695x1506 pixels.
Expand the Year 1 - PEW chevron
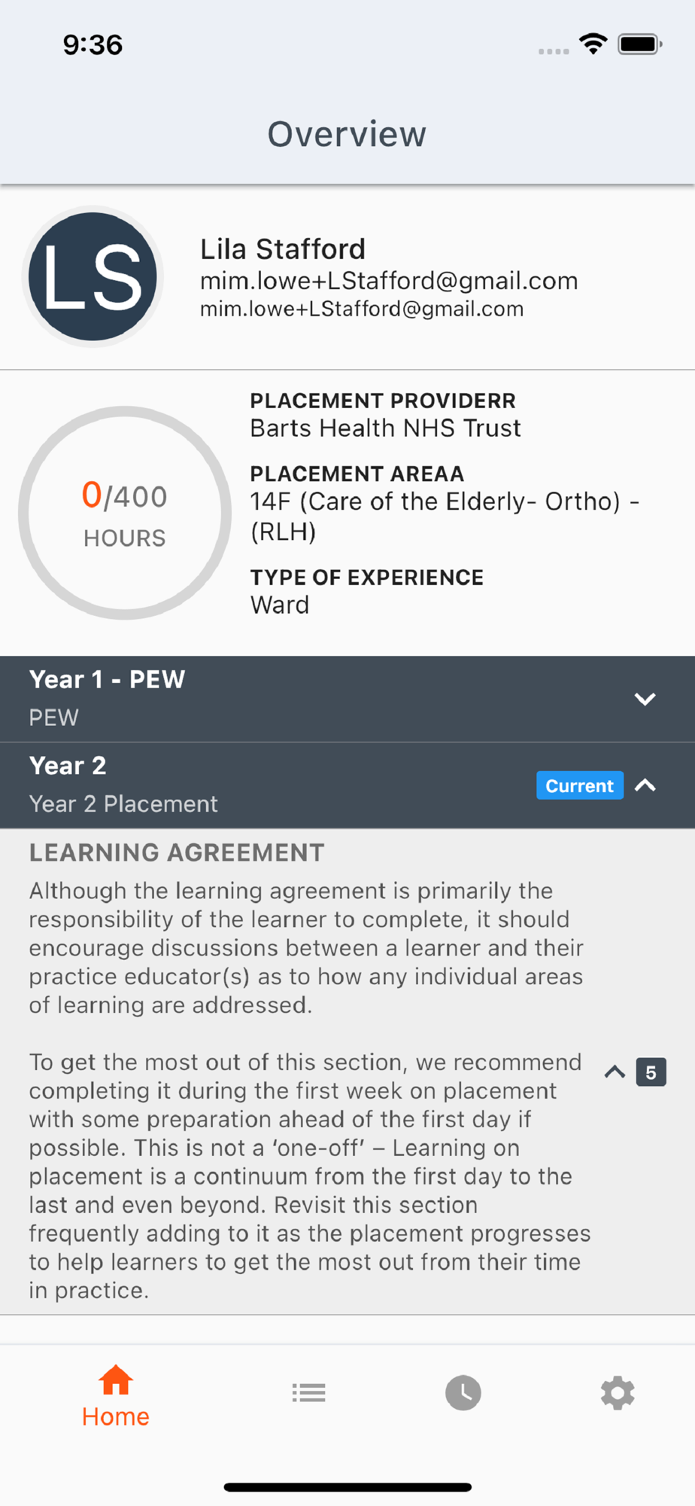click(645, 699)
